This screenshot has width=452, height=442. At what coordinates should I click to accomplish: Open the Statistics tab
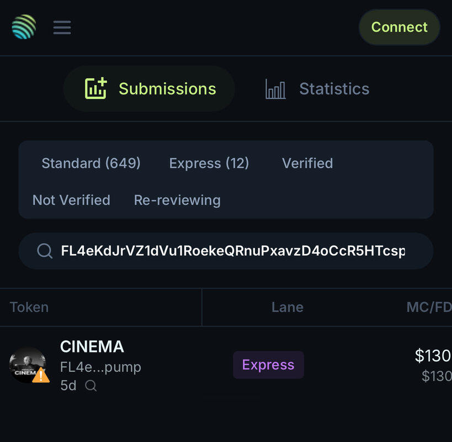tap(317, 89)
